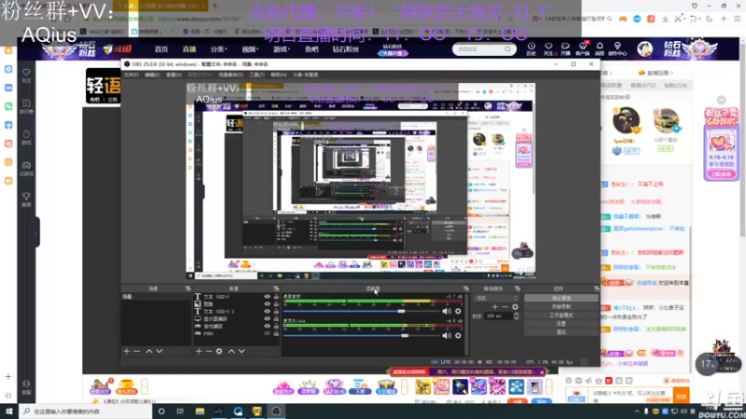Open the 场景集合(S) menu in OBS
Image resolution: width=746 pixels, height=419 pixels.
pyautogui.click(x=230, y=75)
